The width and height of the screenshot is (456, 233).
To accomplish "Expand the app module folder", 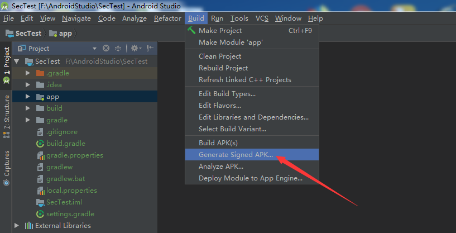I will 28,97.
